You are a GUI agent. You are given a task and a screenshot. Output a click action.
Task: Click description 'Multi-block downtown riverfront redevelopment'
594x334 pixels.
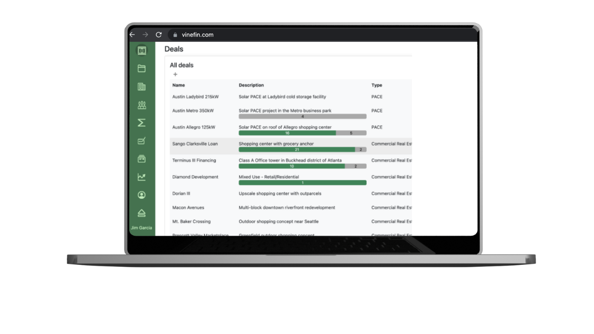[x=287, y=207]
